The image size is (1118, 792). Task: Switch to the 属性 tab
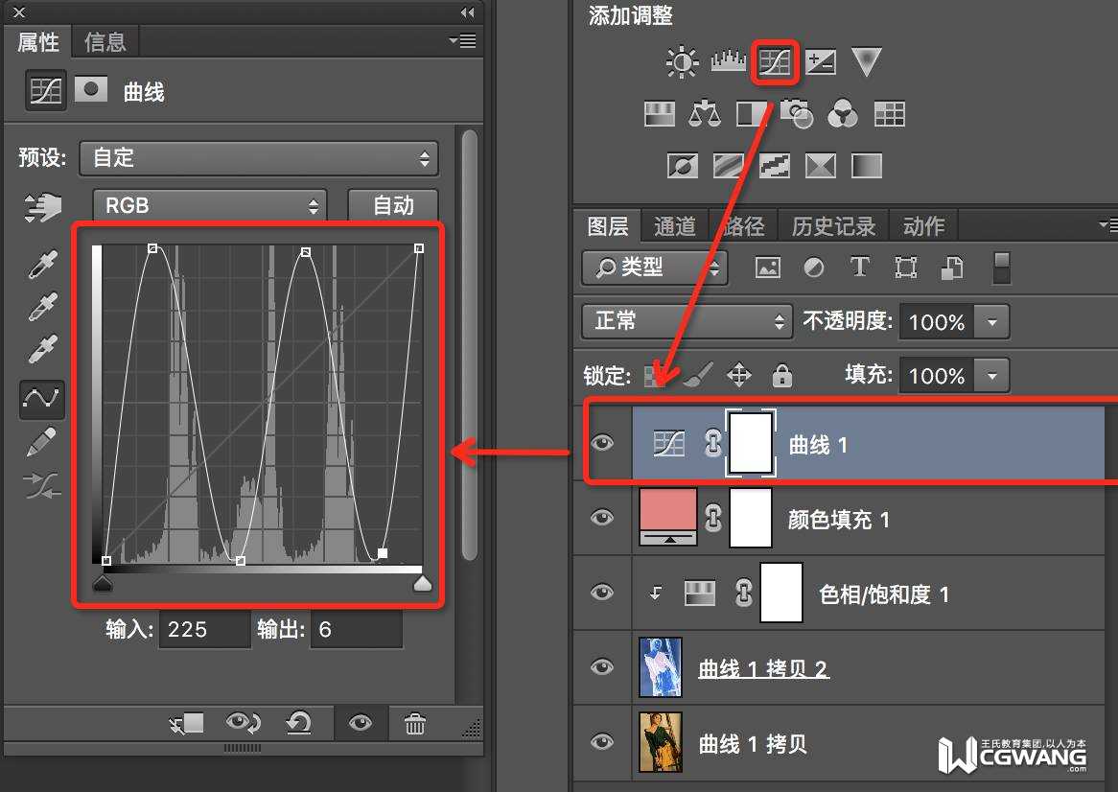point(38,42)
